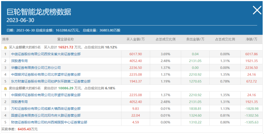Click the 排序 column header
264x134 pixels.
click(5, 39)
